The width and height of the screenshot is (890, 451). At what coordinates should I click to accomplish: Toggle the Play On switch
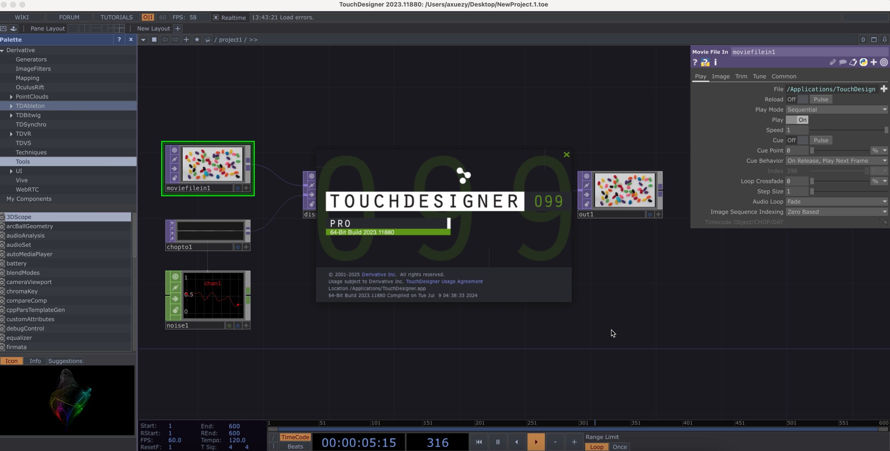click(797, 120)
